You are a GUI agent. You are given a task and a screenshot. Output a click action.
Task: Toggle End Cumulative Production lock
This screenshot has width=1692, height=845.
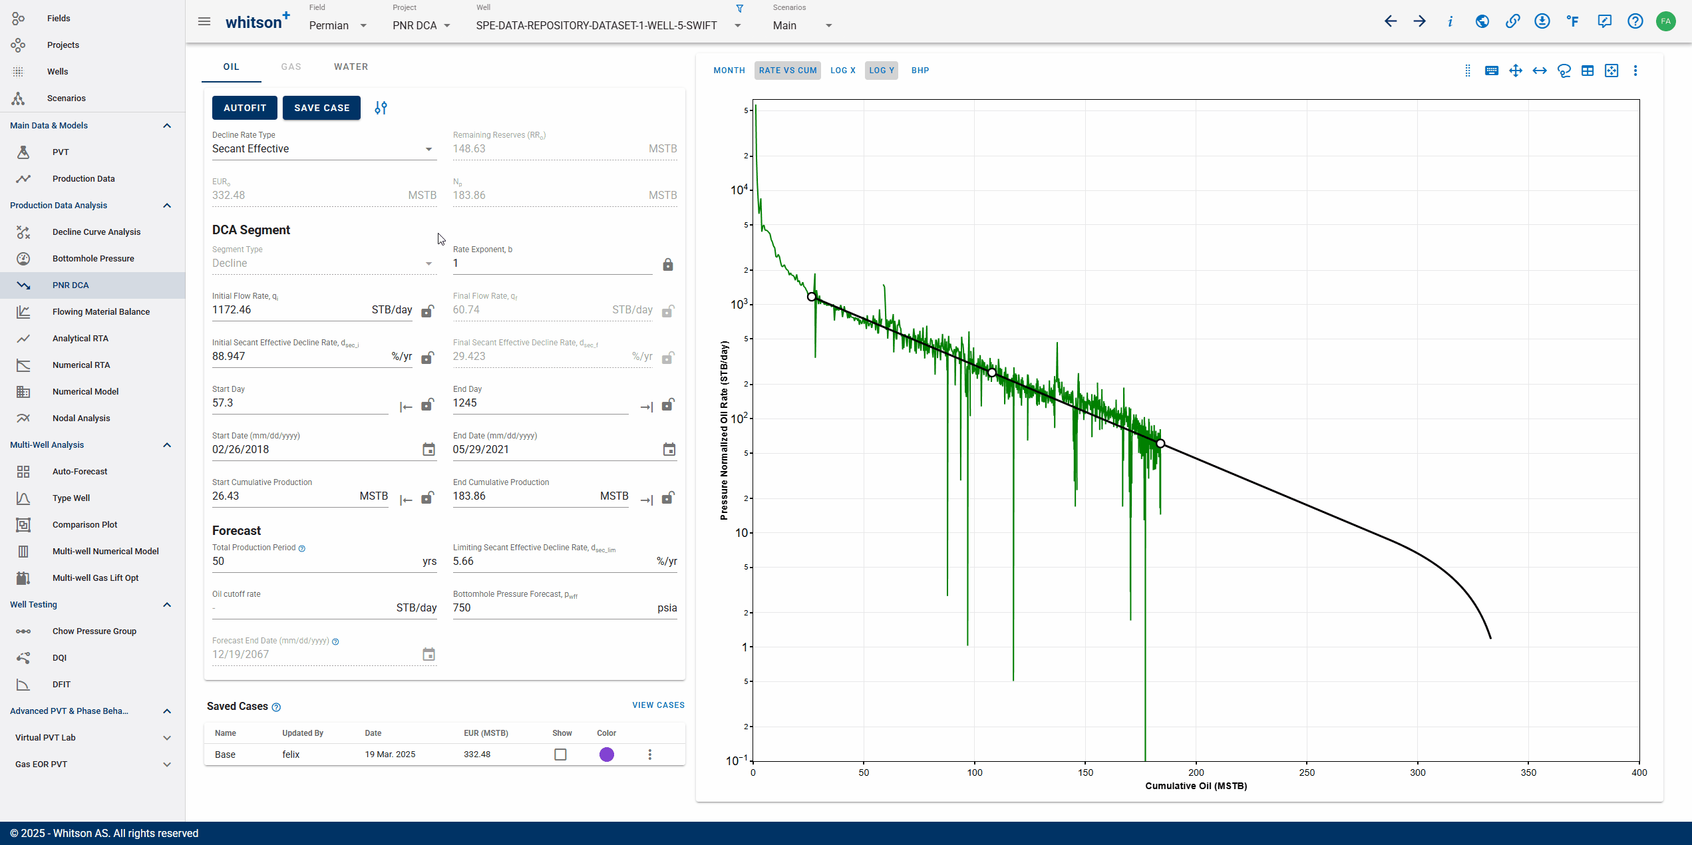pos(668,497)
